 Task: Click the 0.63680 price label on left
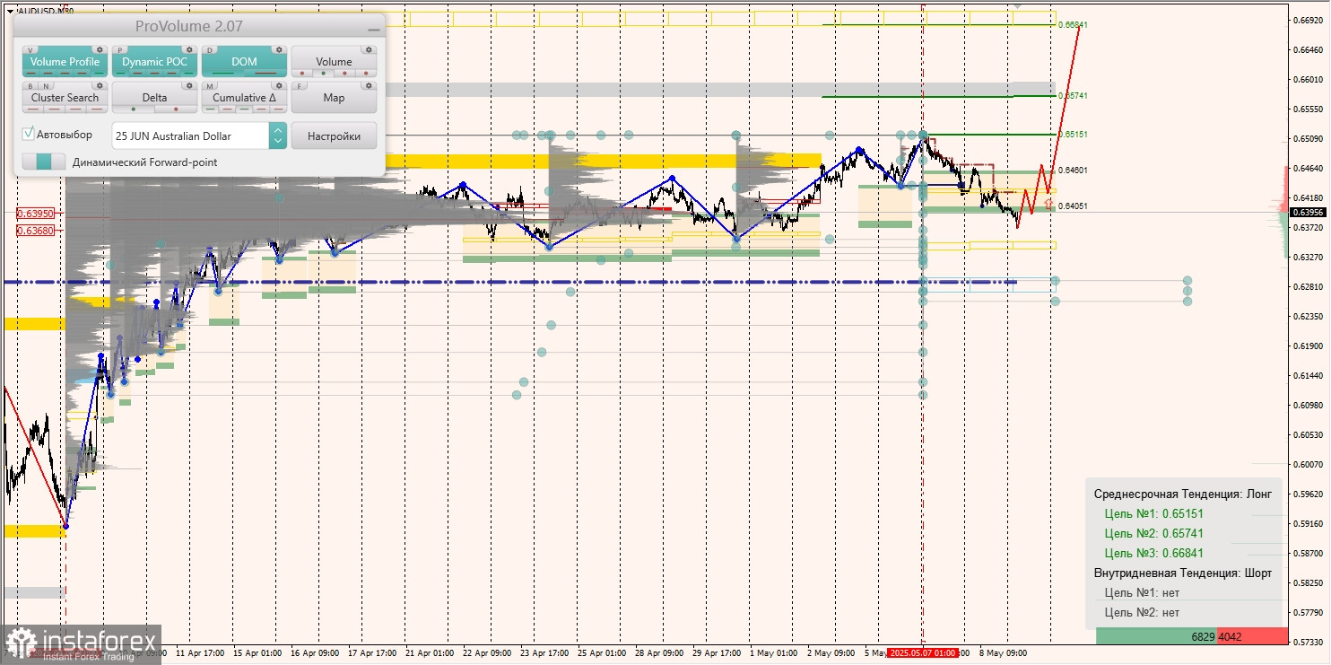coord(36,231)
